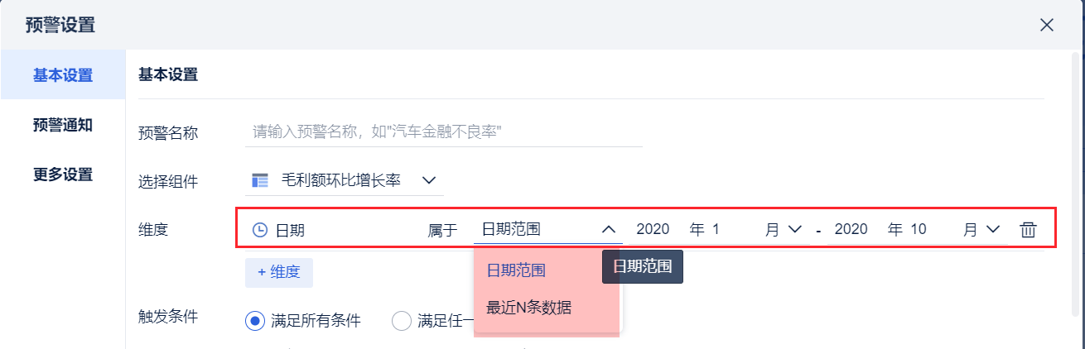1085x349 pixels.
Task: Close the 预警设置 dialog
Action: (x=1047, y=25)
